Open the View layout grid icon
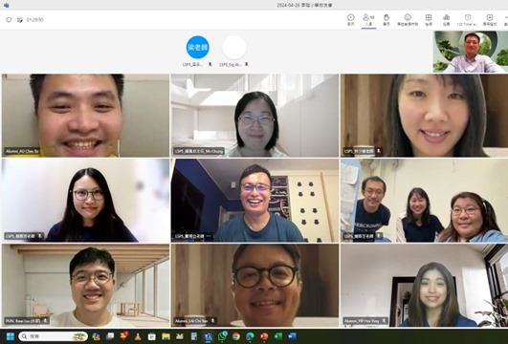This screenshot has width=508, height=344. click(x=429, y=20)
